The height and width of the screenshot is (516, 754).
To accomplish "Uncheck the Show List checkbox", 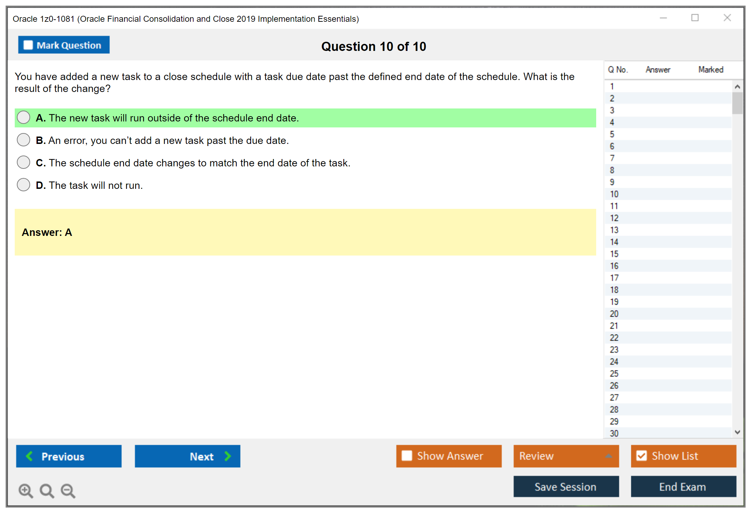I will click(x=641, y=456).
